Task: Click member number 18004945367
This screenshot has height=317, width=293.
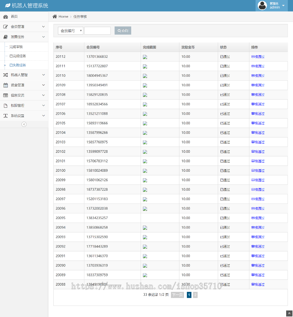Action: click(97, 76)
